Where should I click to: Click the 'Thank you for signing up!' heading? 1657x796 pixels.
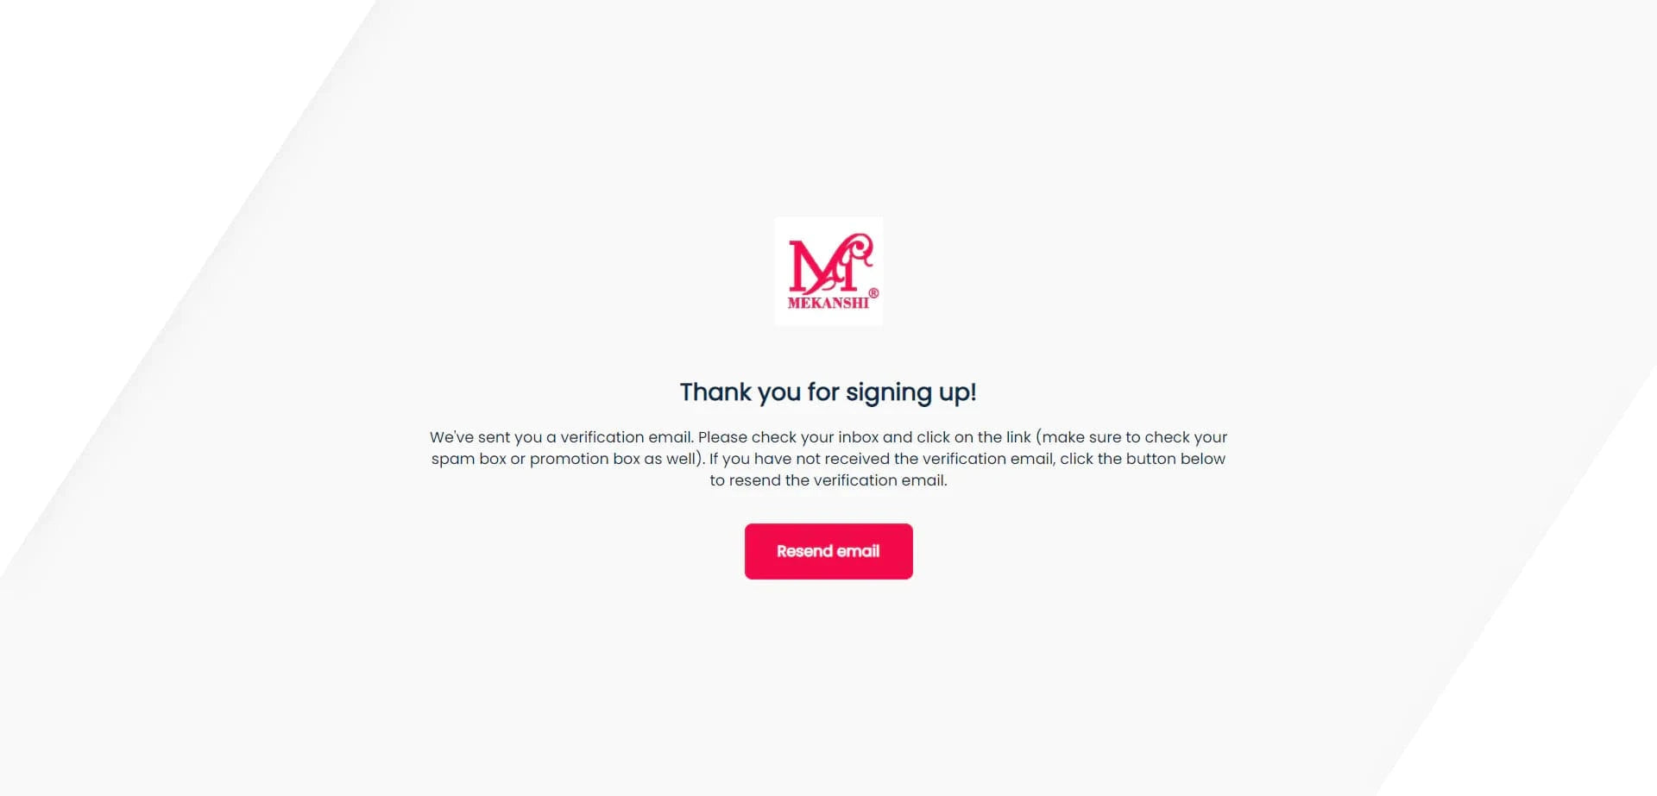(x=828, y=392)
